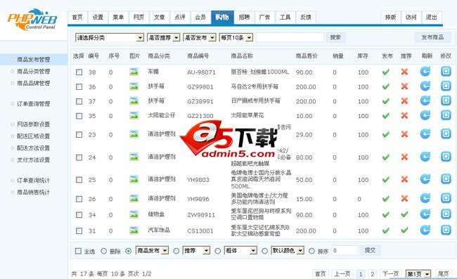The image size is (457, 279).
Task: Click refresh icon for product AU-98071
Action: click(425, 72)
